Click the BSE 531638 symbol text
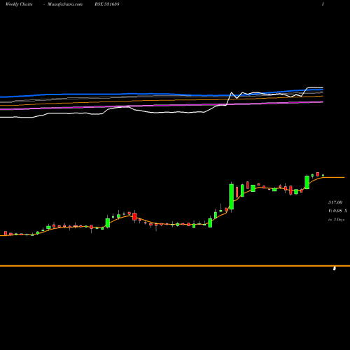Screen dimensions: 350x350 [x=107, y=4]
